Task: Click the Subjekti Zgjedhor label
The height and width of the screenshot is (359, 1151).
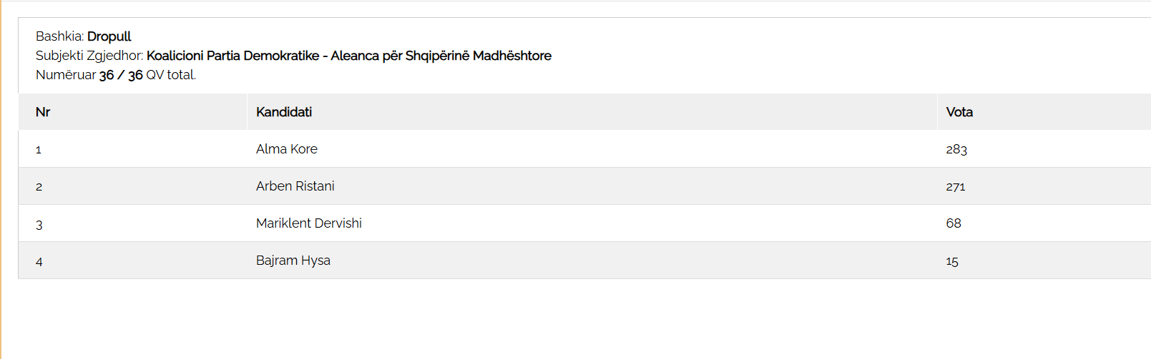Action: coord(89,56)
